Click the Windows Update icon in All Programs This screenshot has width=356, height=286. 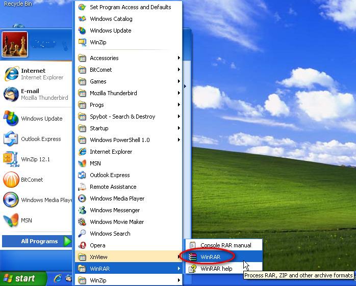coord(82,31)
